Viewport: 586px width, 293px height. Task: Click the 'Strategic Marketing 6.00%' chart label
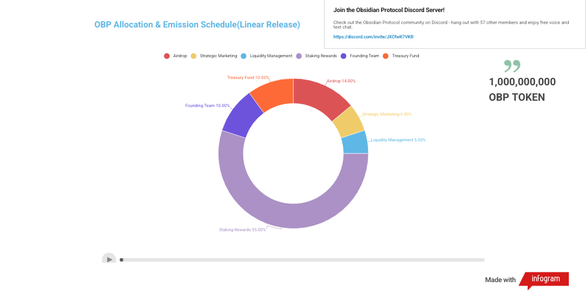(x=387, y=114)
